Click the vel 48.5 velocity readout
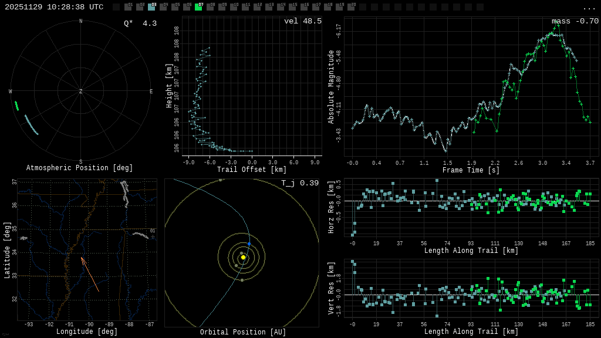Image resolution: width=601 pixels, height=338 pixels. (302, 21)
